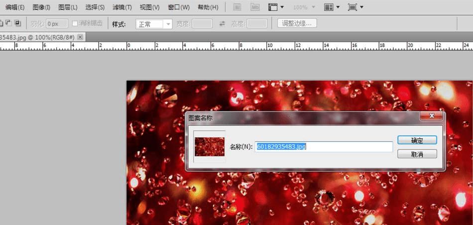473x225 pixels.
Task: Open the 选择(S) menu
Action: point(95,7)
